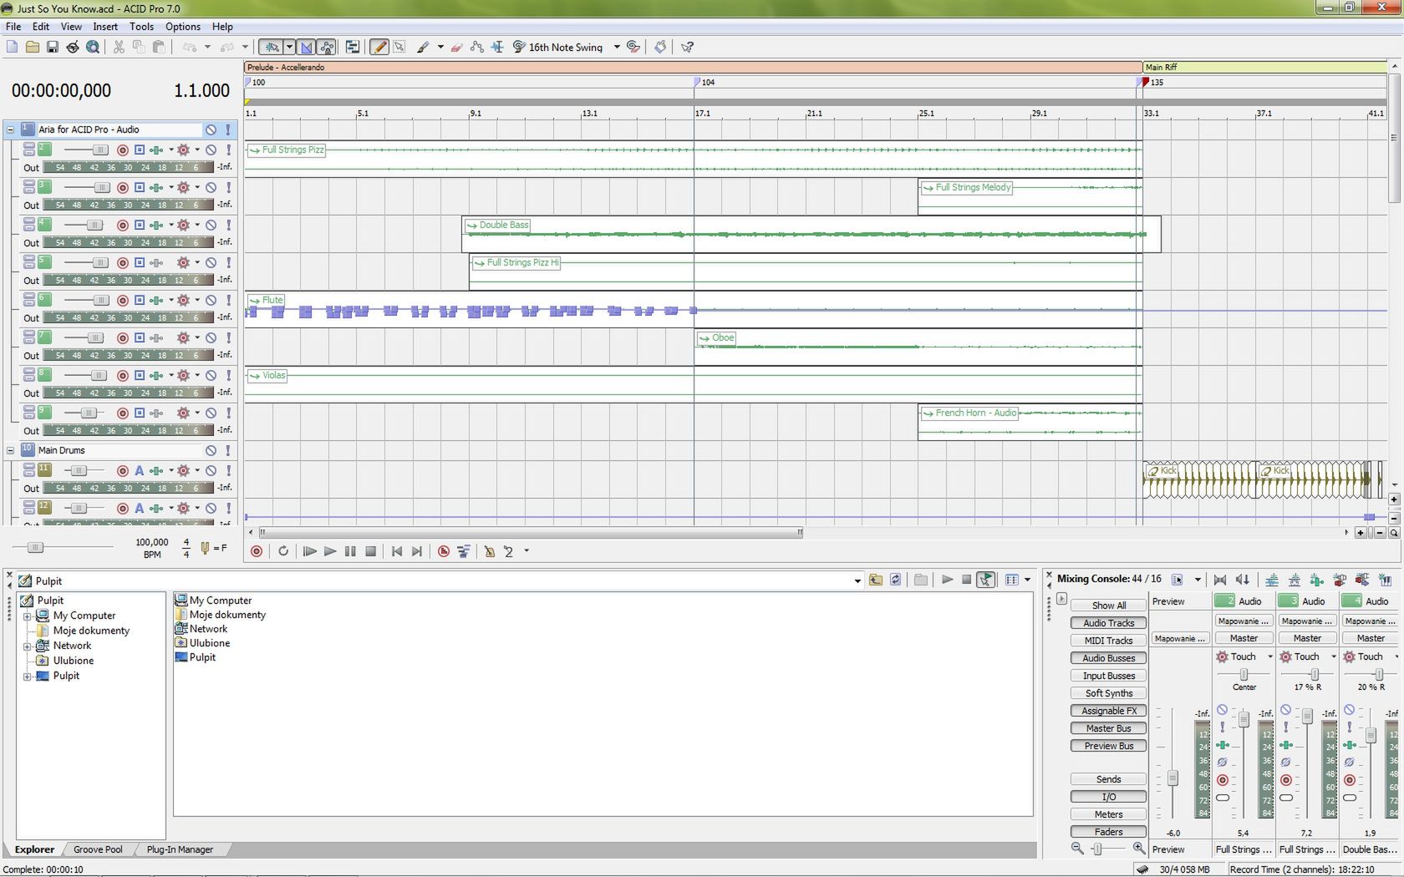Expand My Computer in the Explorer tree

28,616
